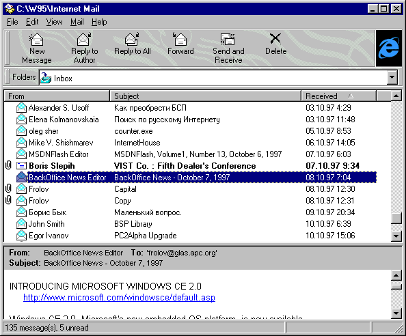Sort messages by the From column header
406x336 pixels.
(x=57, y=96)
